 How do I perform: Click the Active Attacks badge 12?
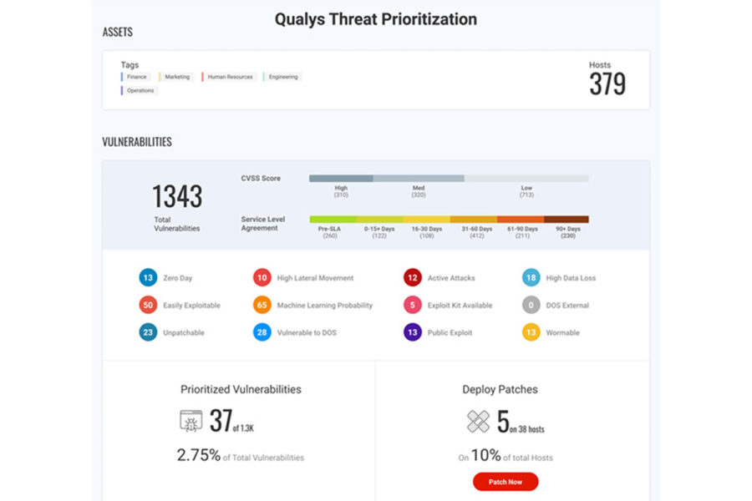[x=413, y=277]
